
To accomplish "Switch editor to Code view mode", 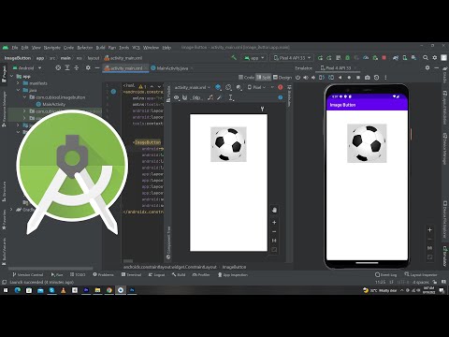I will pos(246,78).
